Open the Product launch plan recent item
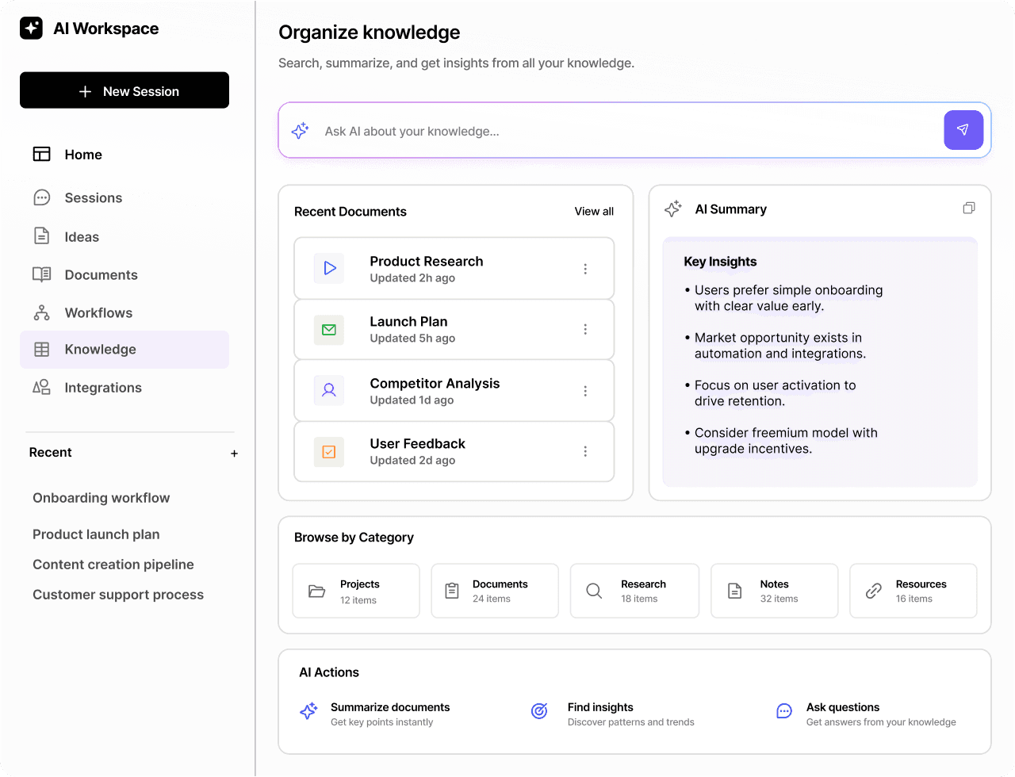The image size is (1015, 777). [96, 534]
